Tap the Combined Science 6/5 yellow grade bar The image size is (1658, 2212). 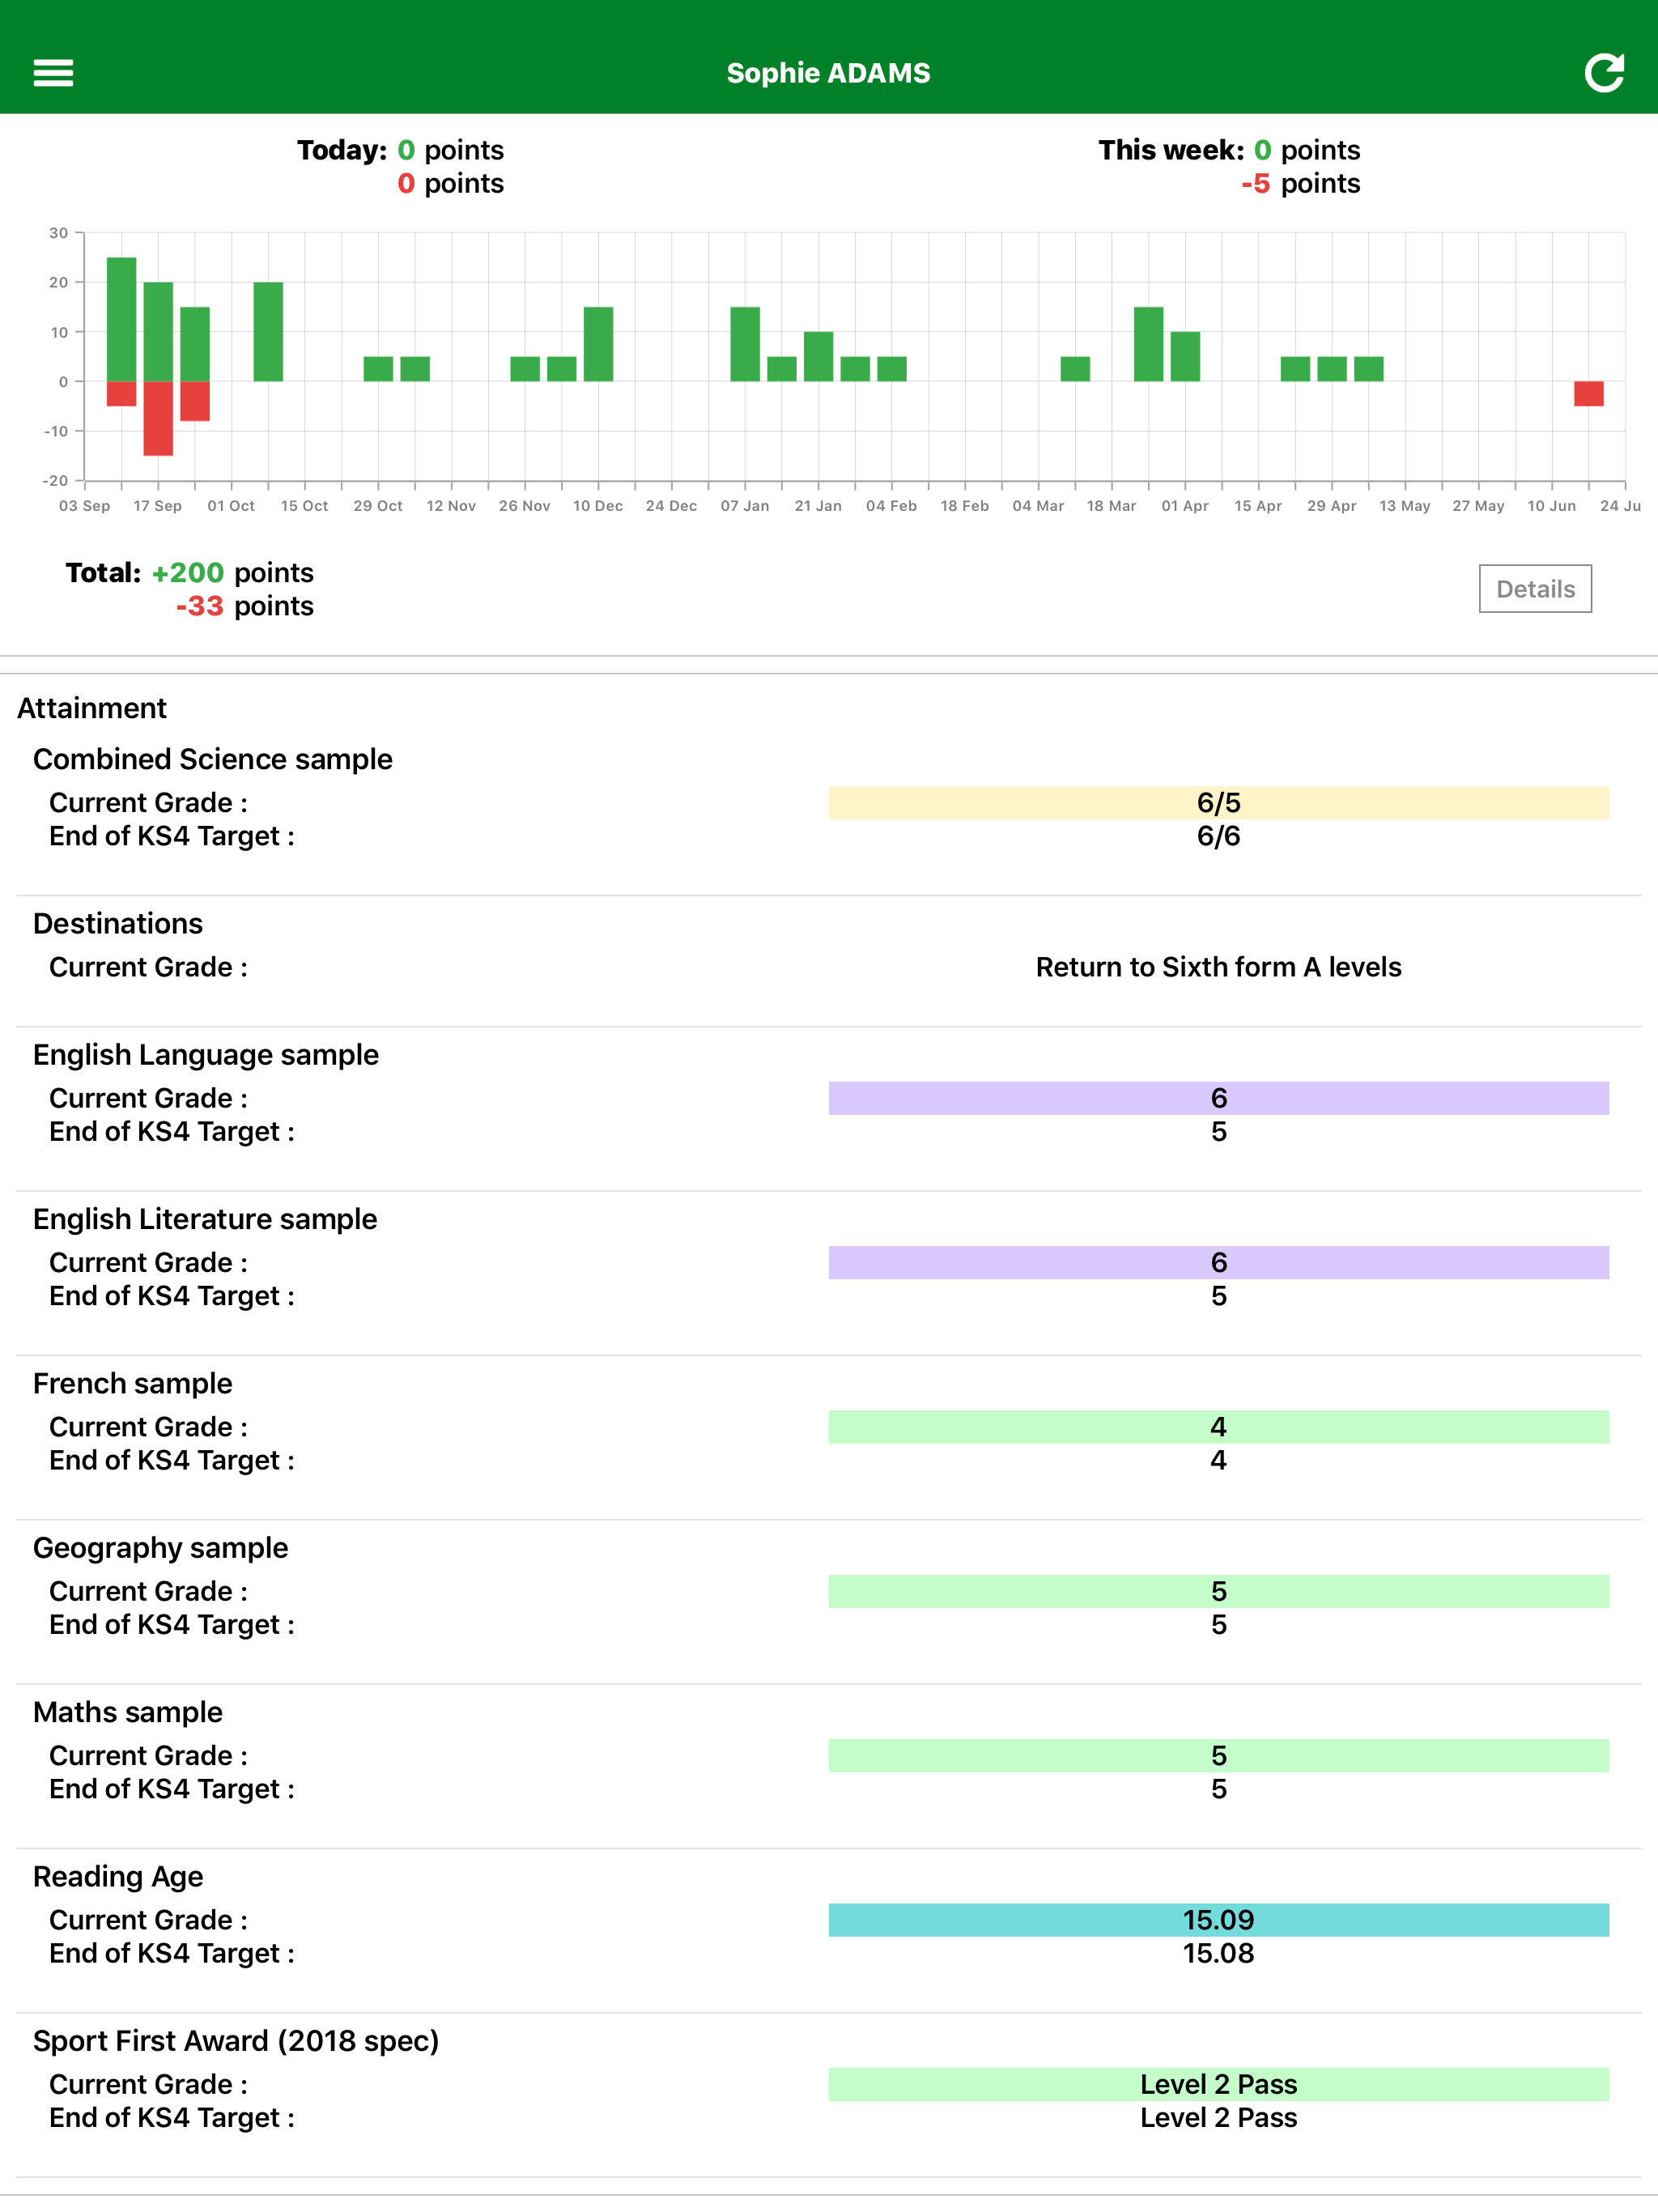pyautogui.click(x=1217, y=802)
